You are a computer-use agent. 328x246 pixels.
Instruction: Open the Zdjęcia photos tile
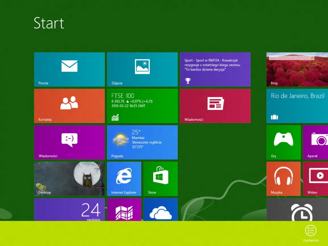pyautogui.click(x=142, y=69)
